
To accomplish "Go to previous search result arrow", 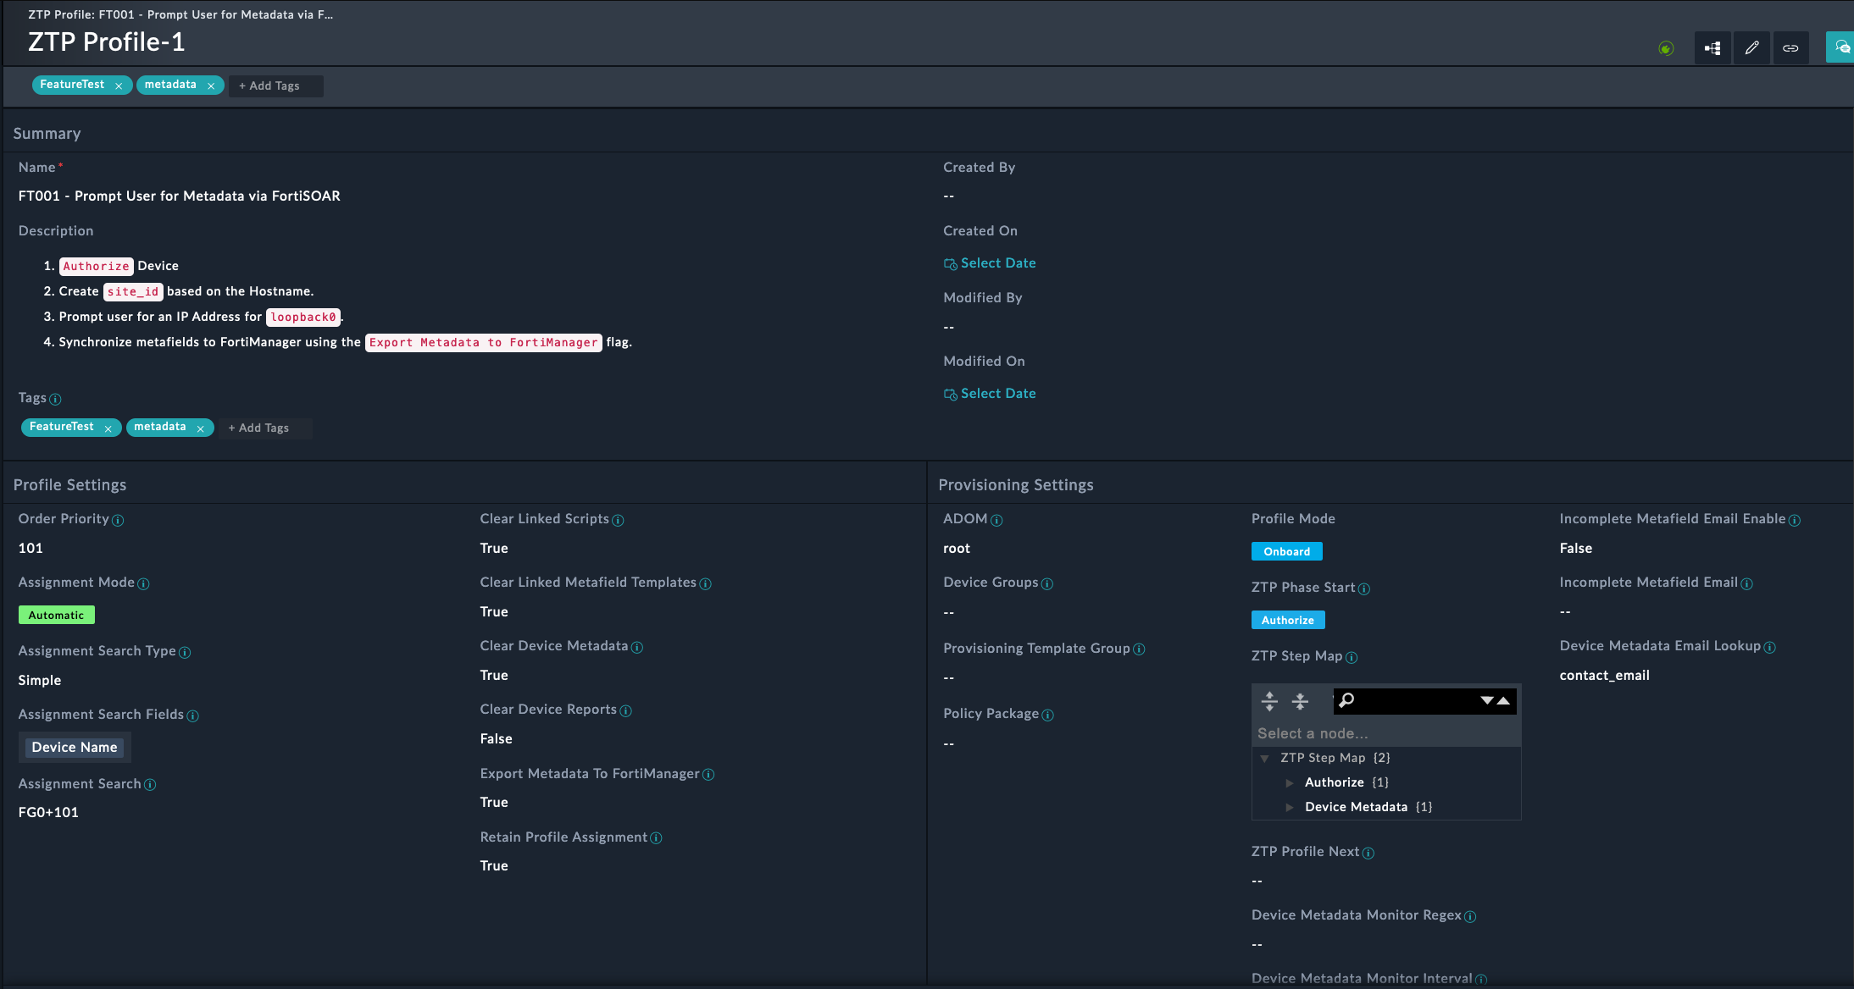I will 1503,701.
